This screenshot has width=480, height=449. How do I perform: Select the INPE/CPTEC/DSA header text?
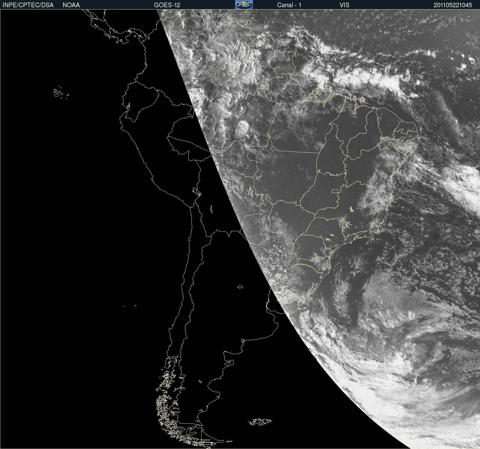click(28, 5)
